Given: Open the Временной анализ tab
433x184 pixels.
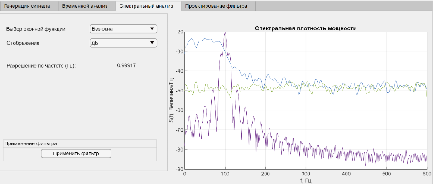Looking at the screenshot, I should click(x=87, y=6).
